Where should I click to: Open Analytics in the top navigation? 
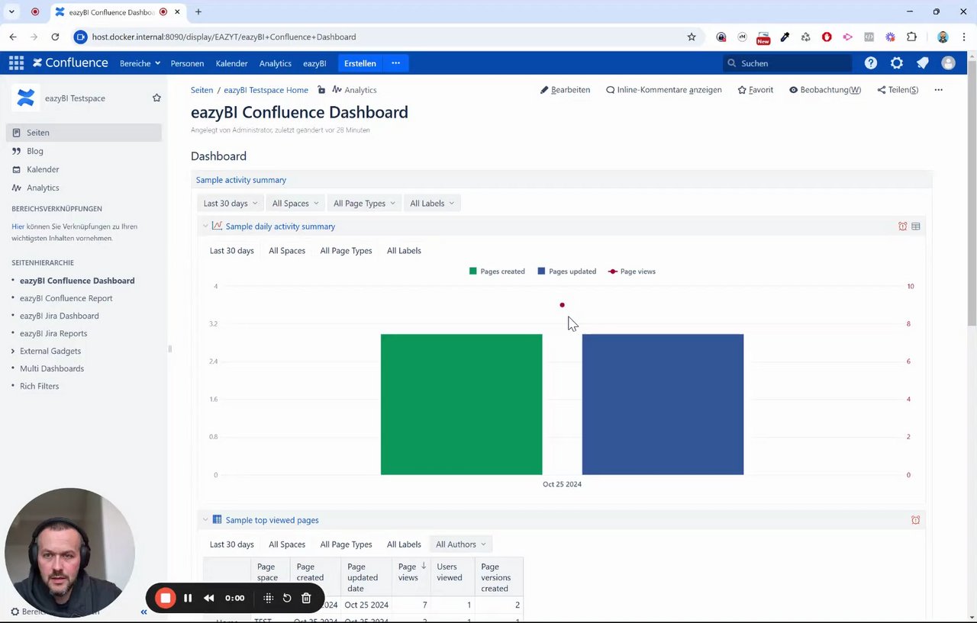[276, 63]
